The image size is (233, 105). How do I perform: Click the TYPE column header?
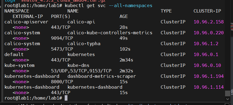click(x=166, y=11)
